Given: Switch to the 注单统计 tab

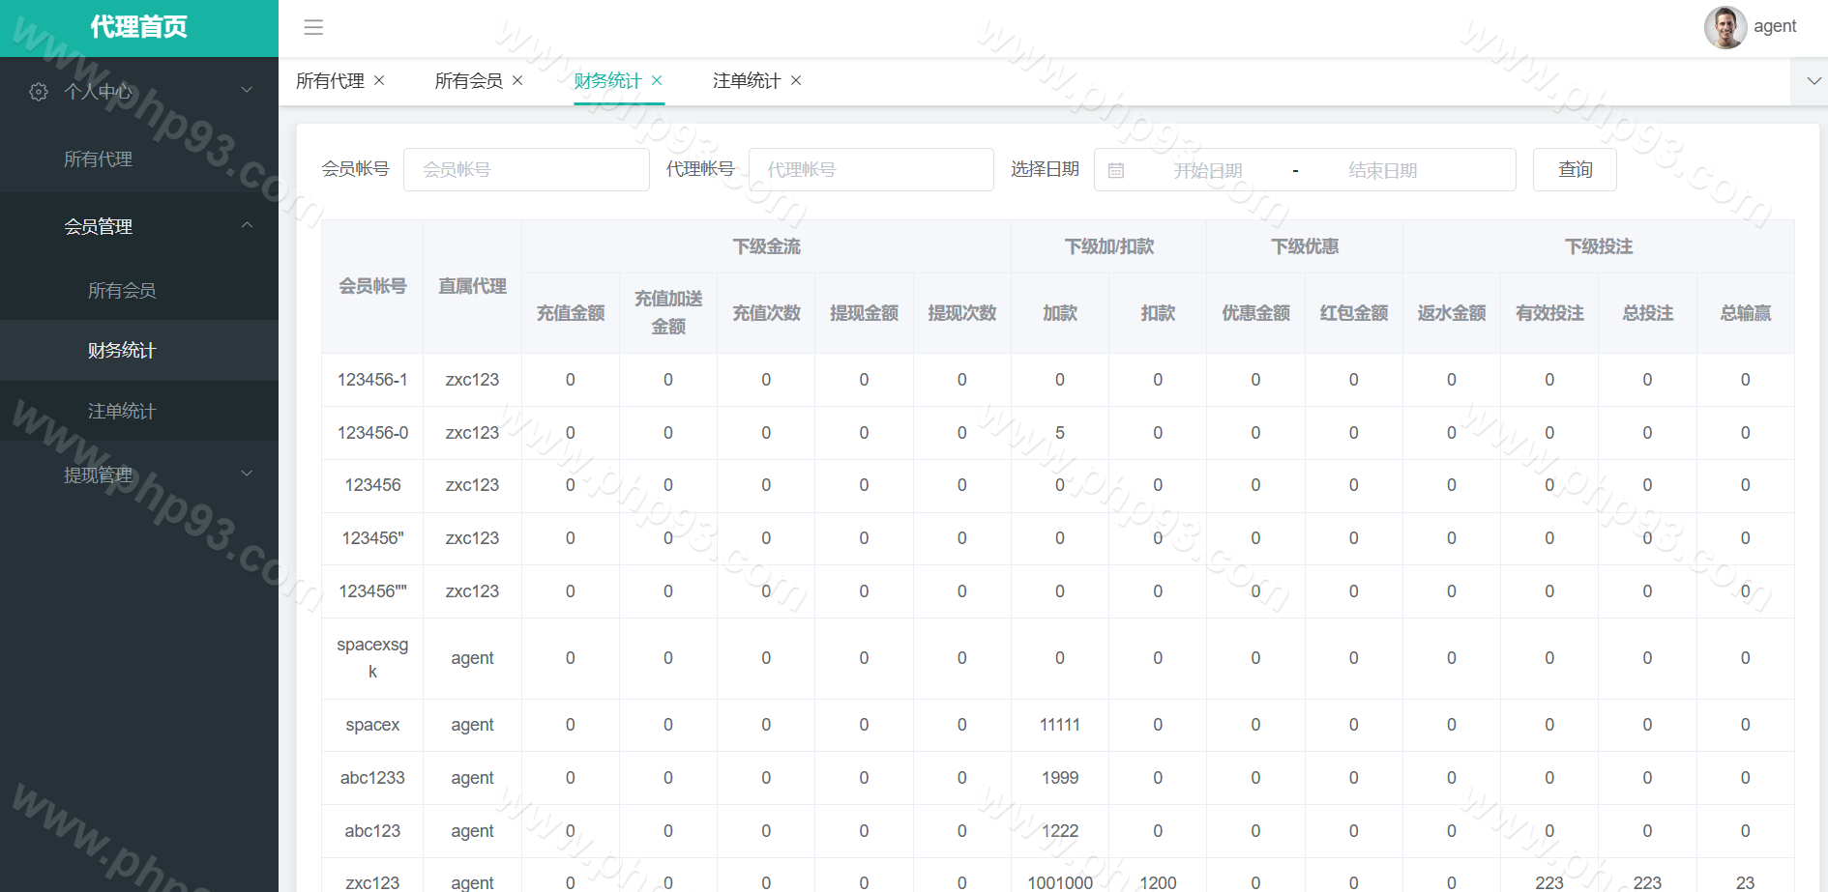Looking at the screenshot, I should [746, 81].
